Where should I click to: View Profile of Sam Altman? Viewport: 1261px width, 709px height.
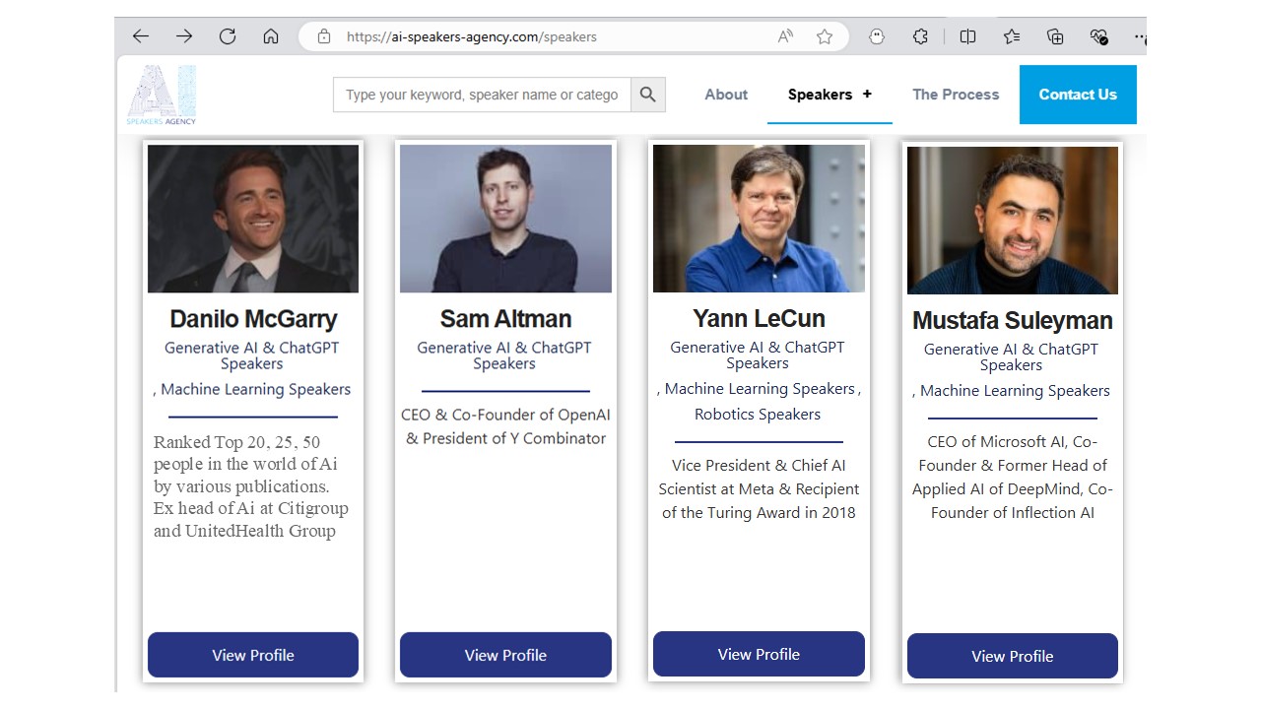pos(505,655)
